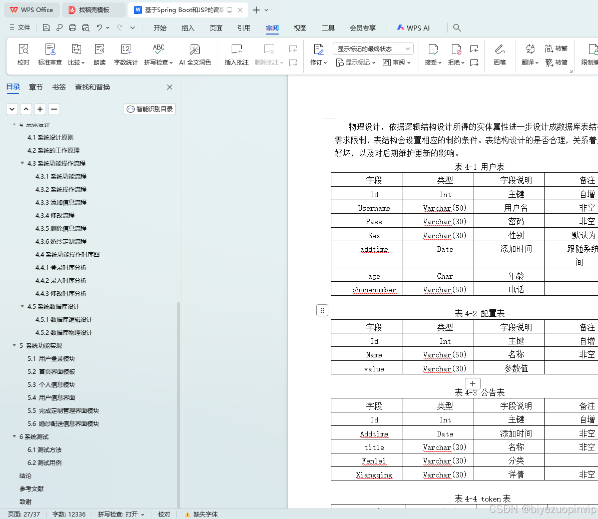The height and width of the screenshot is (519, 598).
Task: Collapse 4.3 系统功能操作流程 tree node
Action: click(22, 163)
